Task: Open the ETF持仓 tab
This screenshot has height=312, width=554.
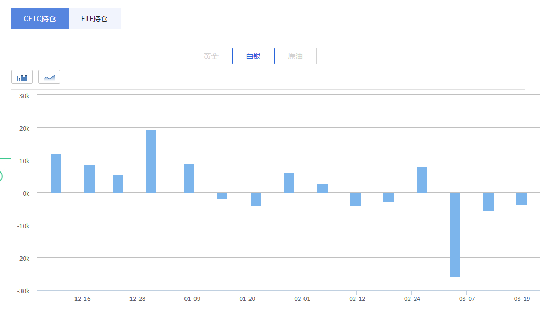Action: pyautogui.click(x=94, y=19)
